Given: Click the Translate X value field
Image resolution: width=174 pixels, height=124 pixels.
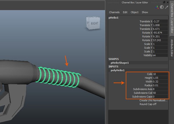Looking at the screenshot, I should pos(160,21).
